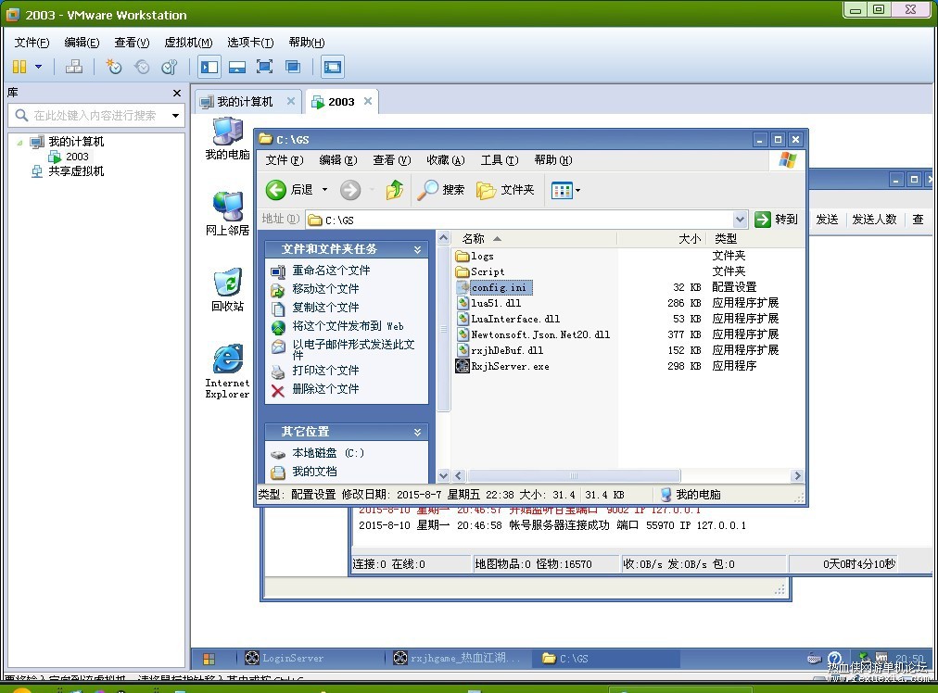Screen dimensions: 938x693
Task: Click the up one level folder icon
Action: (x=394, y=190)
